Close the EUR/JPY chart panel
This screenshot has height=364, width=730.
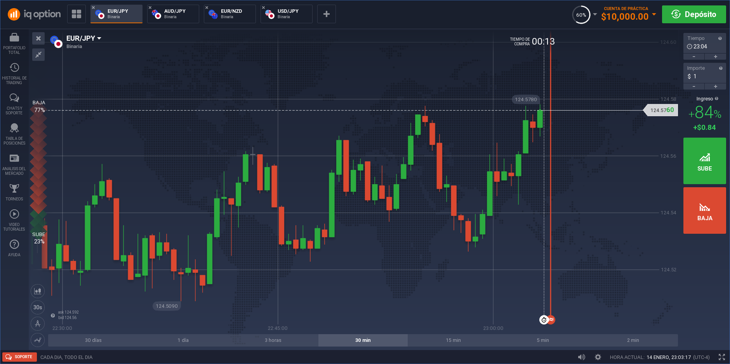pos(38,38)
